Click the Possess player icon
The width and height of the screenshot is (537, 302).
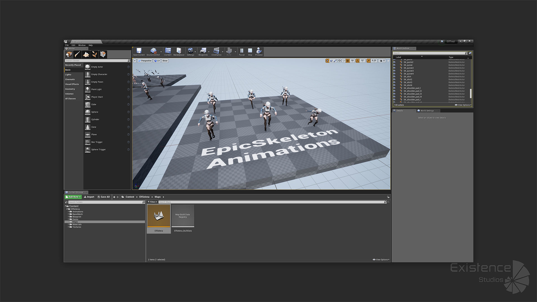click(x=259, y=51)
